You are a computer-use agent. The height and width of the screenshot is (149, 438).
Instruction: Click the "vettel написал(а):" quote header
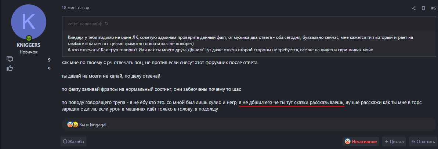click(85, 24)
